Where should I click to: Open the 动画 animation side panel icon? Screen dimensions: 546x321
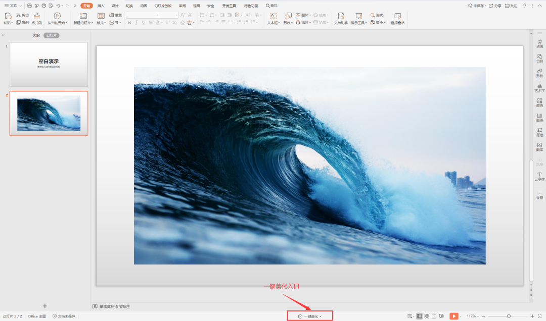point(539,43)
